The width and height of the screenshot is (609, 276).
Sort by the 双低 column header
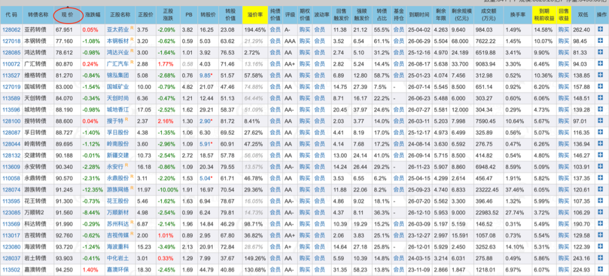[584, 14]
